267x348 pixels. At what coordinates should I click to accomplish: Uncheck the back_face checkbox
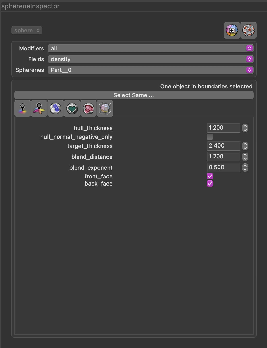point(210,184)
